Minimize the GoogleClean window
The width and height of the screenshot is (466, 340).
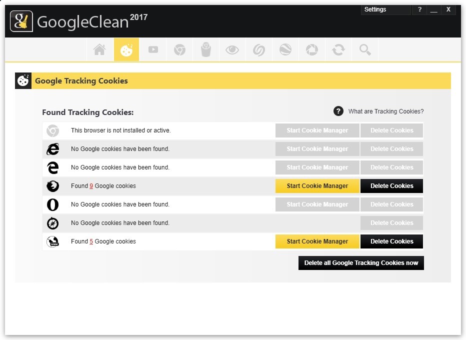click(433, 9)
